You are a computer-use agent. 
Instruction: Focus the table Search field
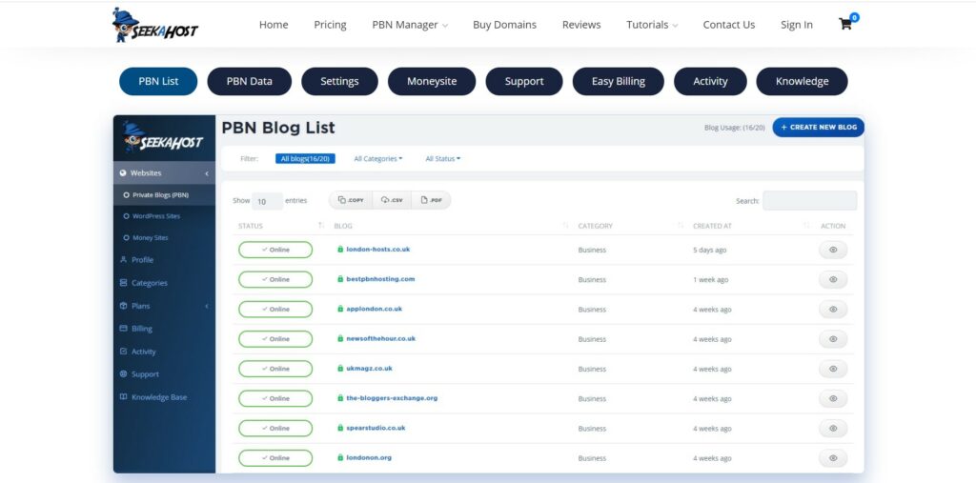810,200
